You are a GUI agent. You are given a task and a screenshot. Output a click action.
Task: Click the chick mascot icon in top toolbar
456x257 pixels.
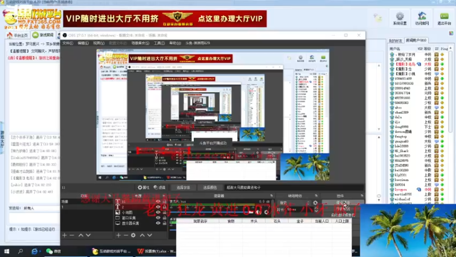point(378,18)
